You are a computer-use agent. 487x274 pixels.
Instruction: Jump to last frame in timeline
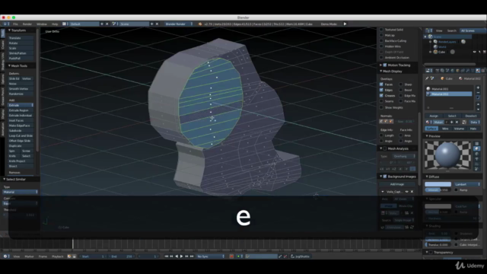[x=192, y=256]
